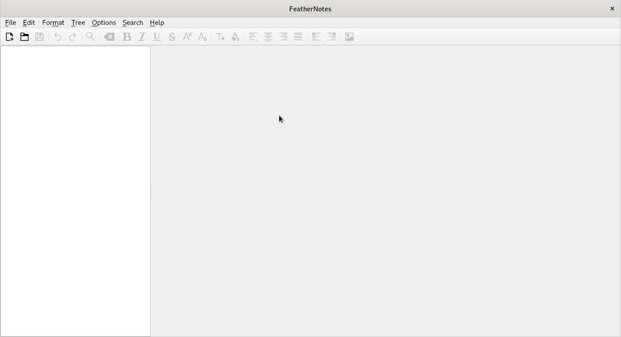The height and width of the screenshot is (337, 621).
Task: Insert an image into note
Action: (x=350, y=37)
